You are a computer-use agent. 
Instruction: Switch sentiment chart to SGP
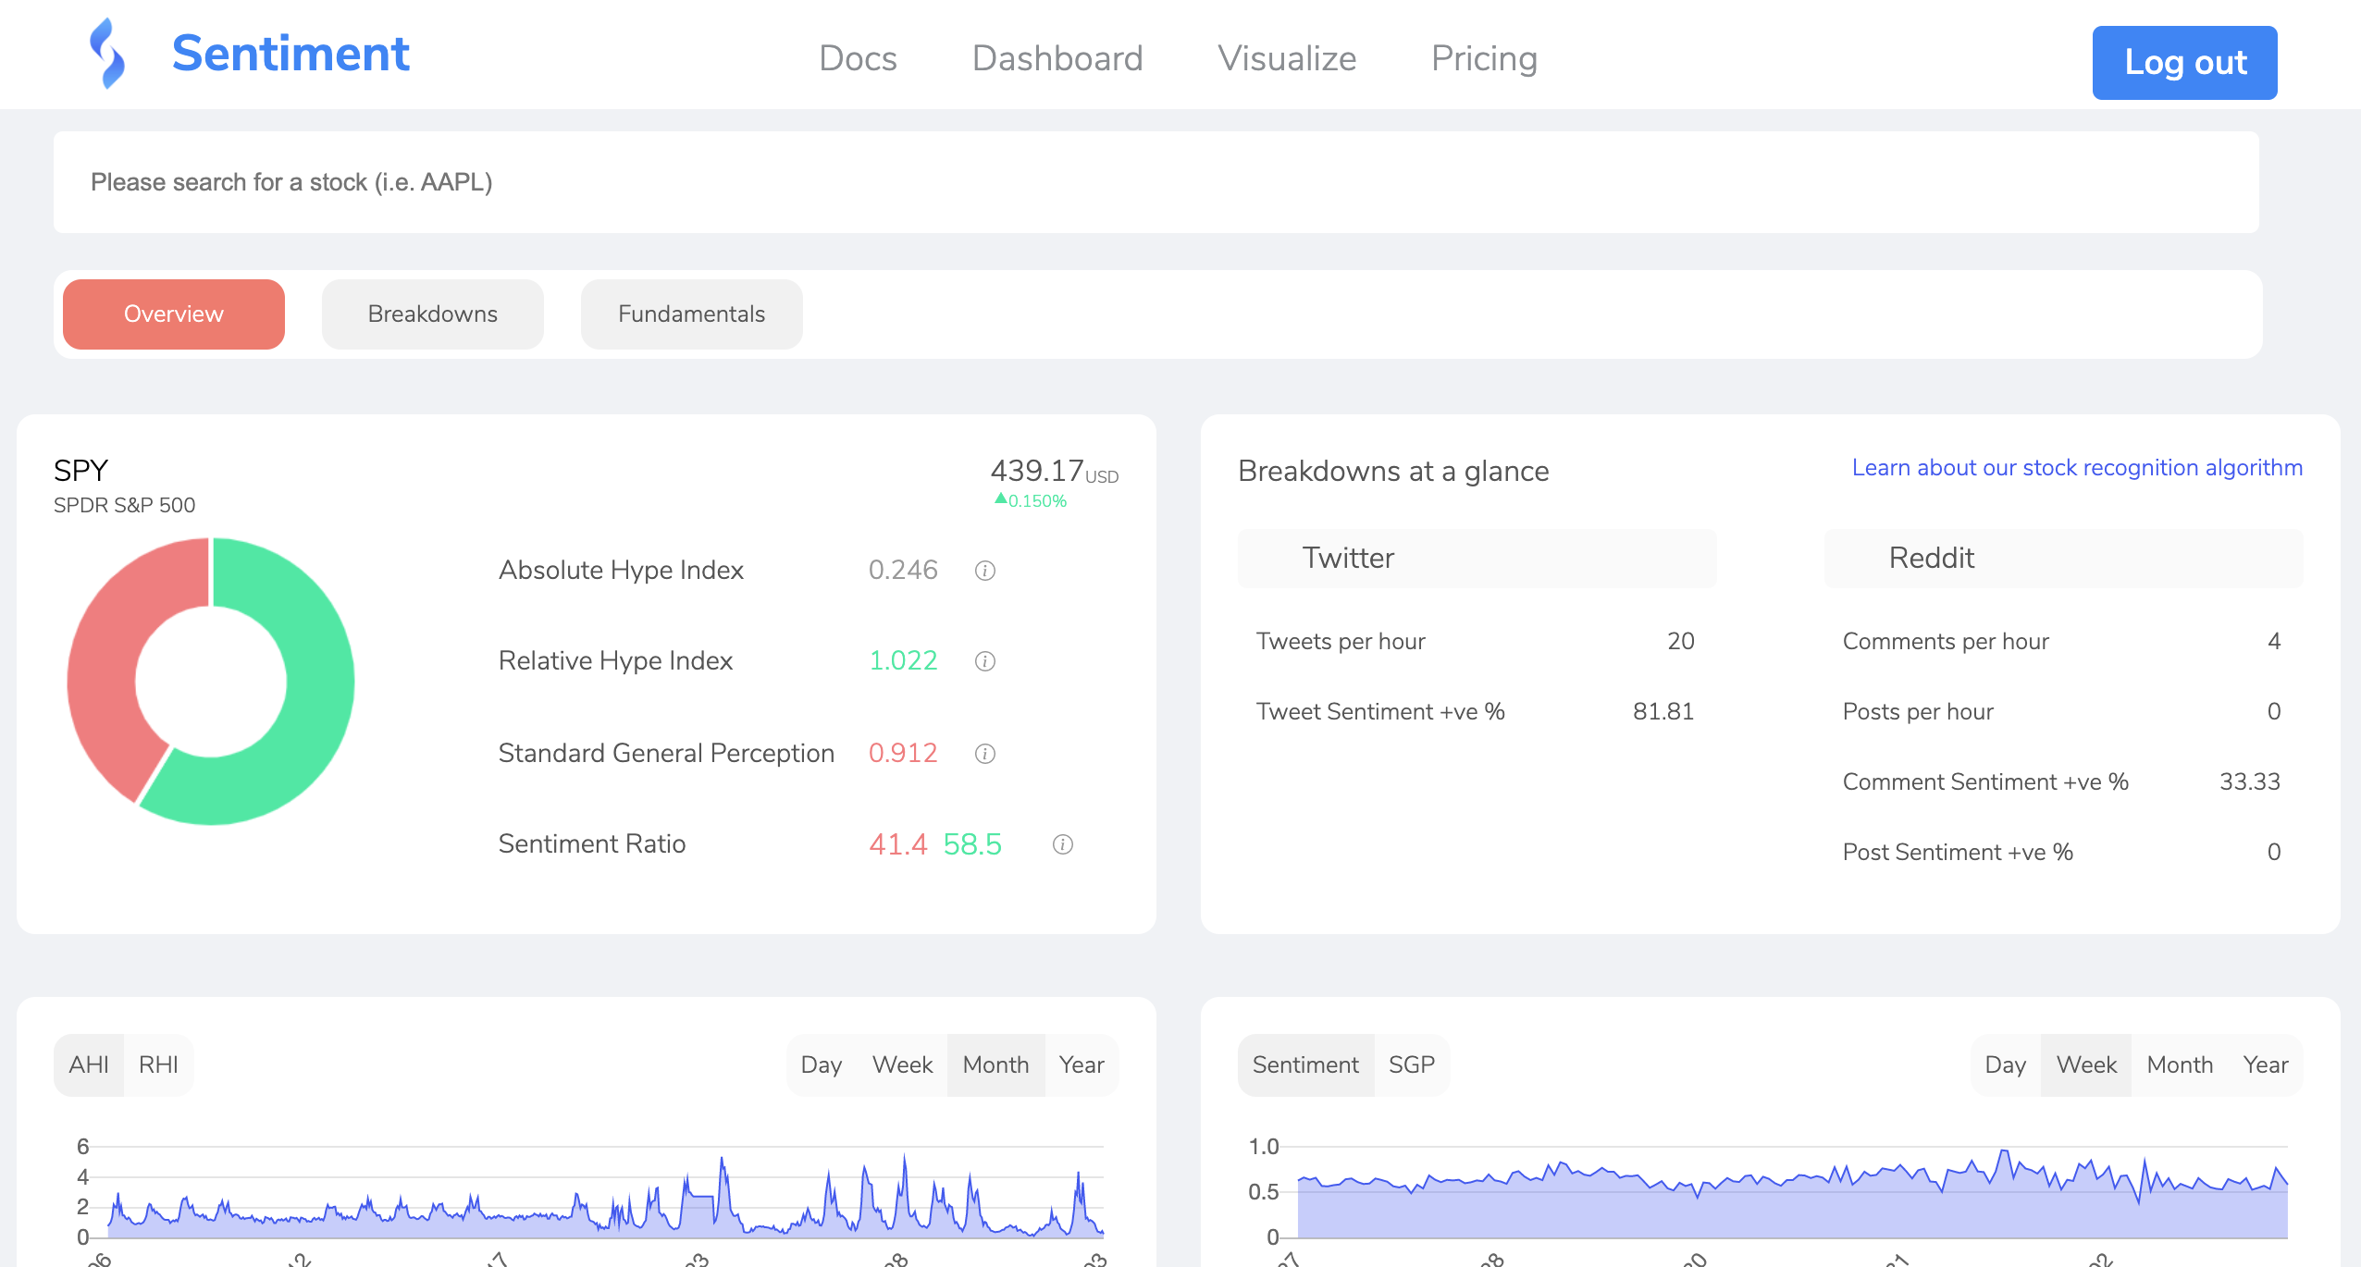(1411, 1064)
